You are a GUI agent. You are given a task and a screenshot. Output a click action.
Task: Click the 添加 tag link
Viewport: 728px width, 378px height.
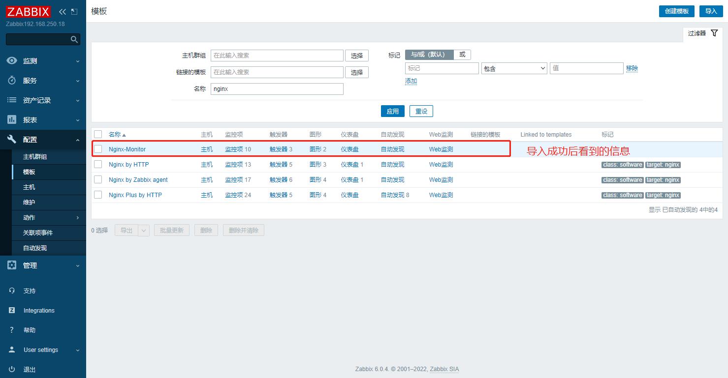tap(411, 81)
